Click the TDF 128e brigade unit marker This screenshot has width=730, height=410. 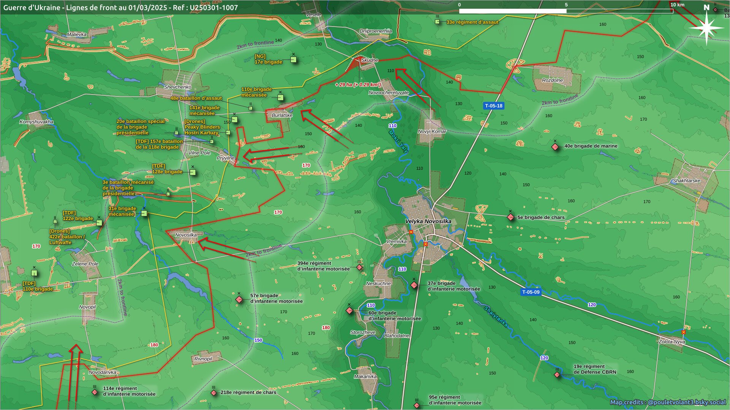coord(193,172)
